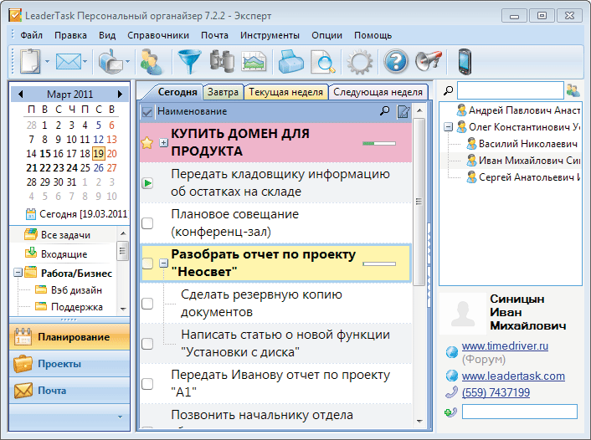The width and height of the screenshot is (591, 440).
Task: Open the Проекты section
Action: tap(69, 364)
